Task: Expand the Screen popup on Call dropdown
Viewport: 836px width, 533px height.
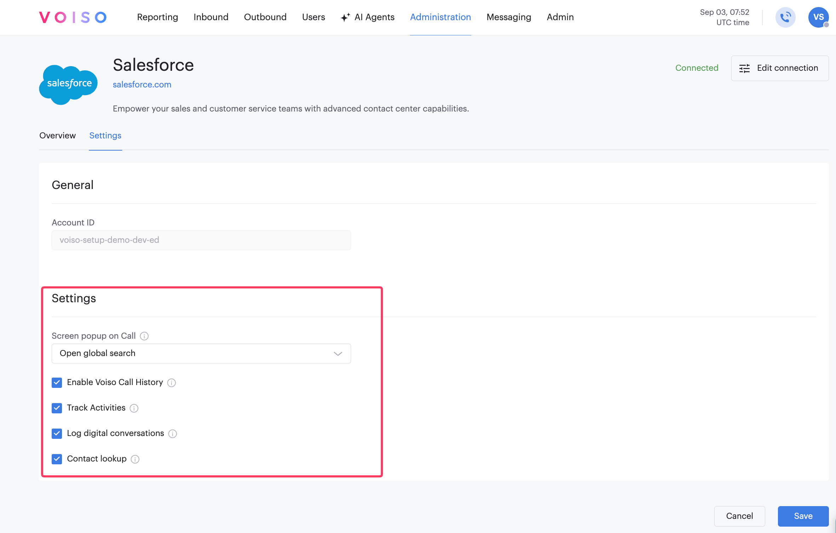Action: point(201,353)
